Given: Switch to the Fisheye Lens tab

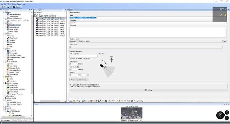Looking at the screenshot, I should [x=110, y=101].
